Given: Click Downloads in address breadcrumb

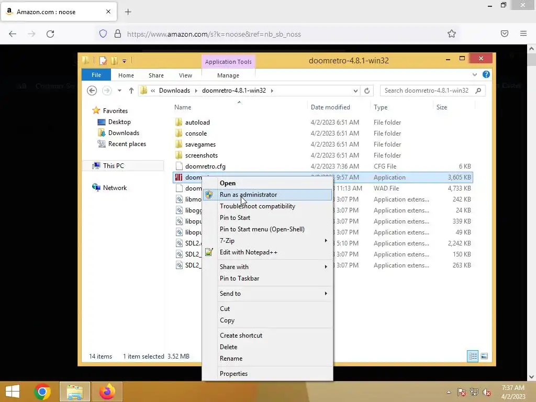Looking at the screenshot, I should [174, 91].
